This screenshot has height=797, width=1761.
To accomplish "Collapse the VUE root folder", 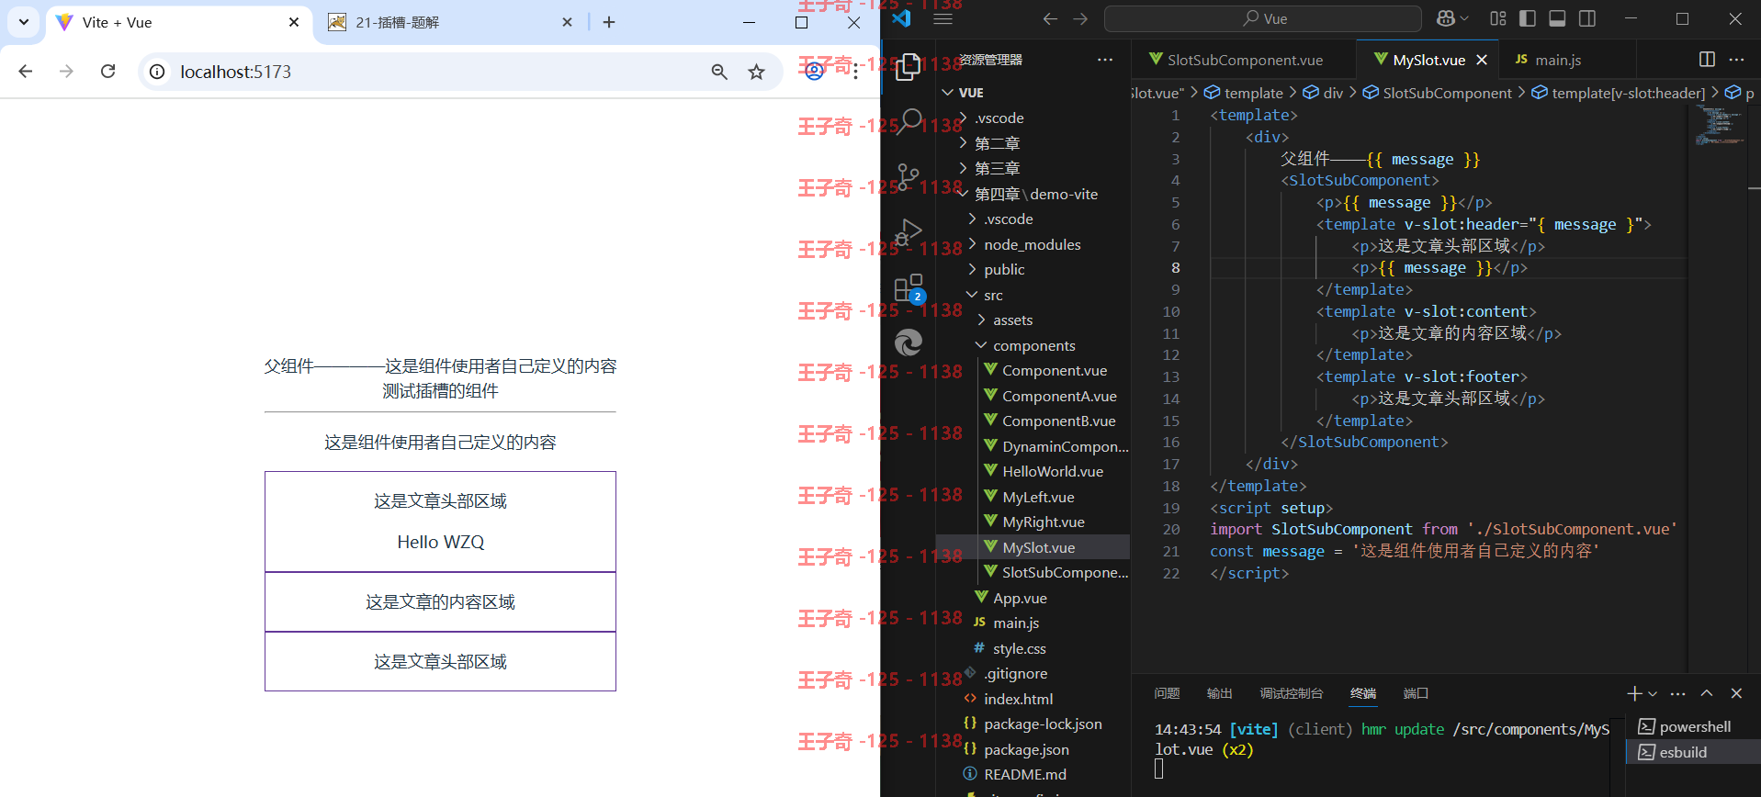I will pyautogui.click(x=1033, y=93).
